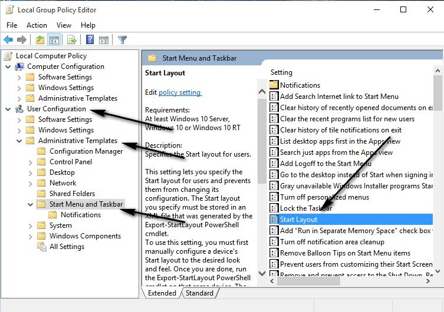Select Clear the recent programs list for new users

click(x=347, y=119)
